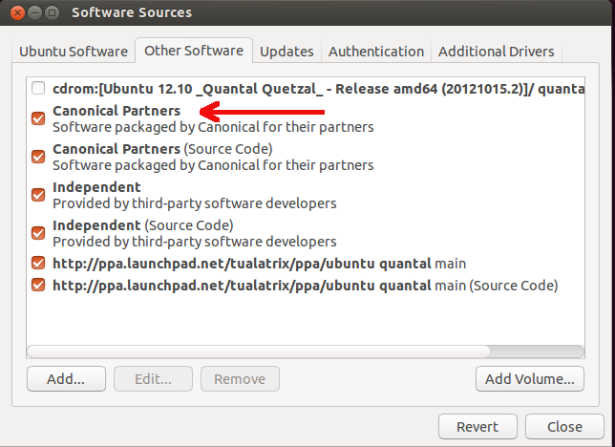Click the Add... button
Image resolution: width=615 pixels, height=447 pixels.
point(66,379)
